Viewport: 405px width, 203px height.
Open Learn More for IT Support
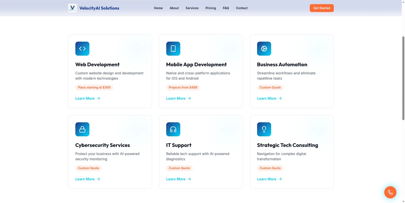point(179,179)
